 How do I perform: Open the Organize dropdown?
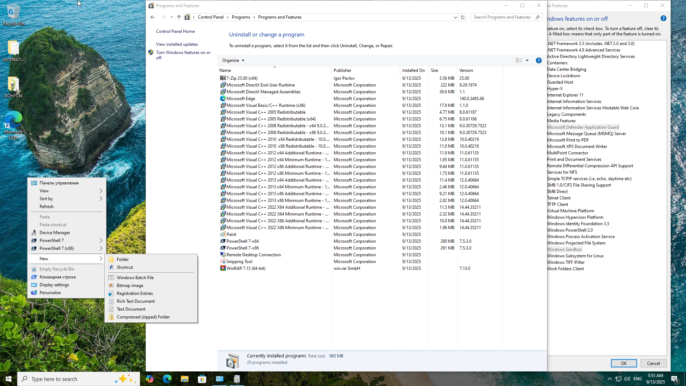[233, 60]
